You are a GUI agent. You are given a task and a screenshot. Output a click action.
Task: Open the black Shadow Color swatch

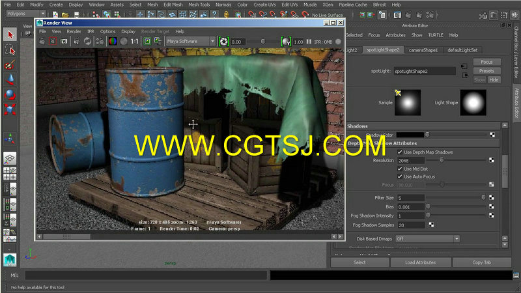410,135
